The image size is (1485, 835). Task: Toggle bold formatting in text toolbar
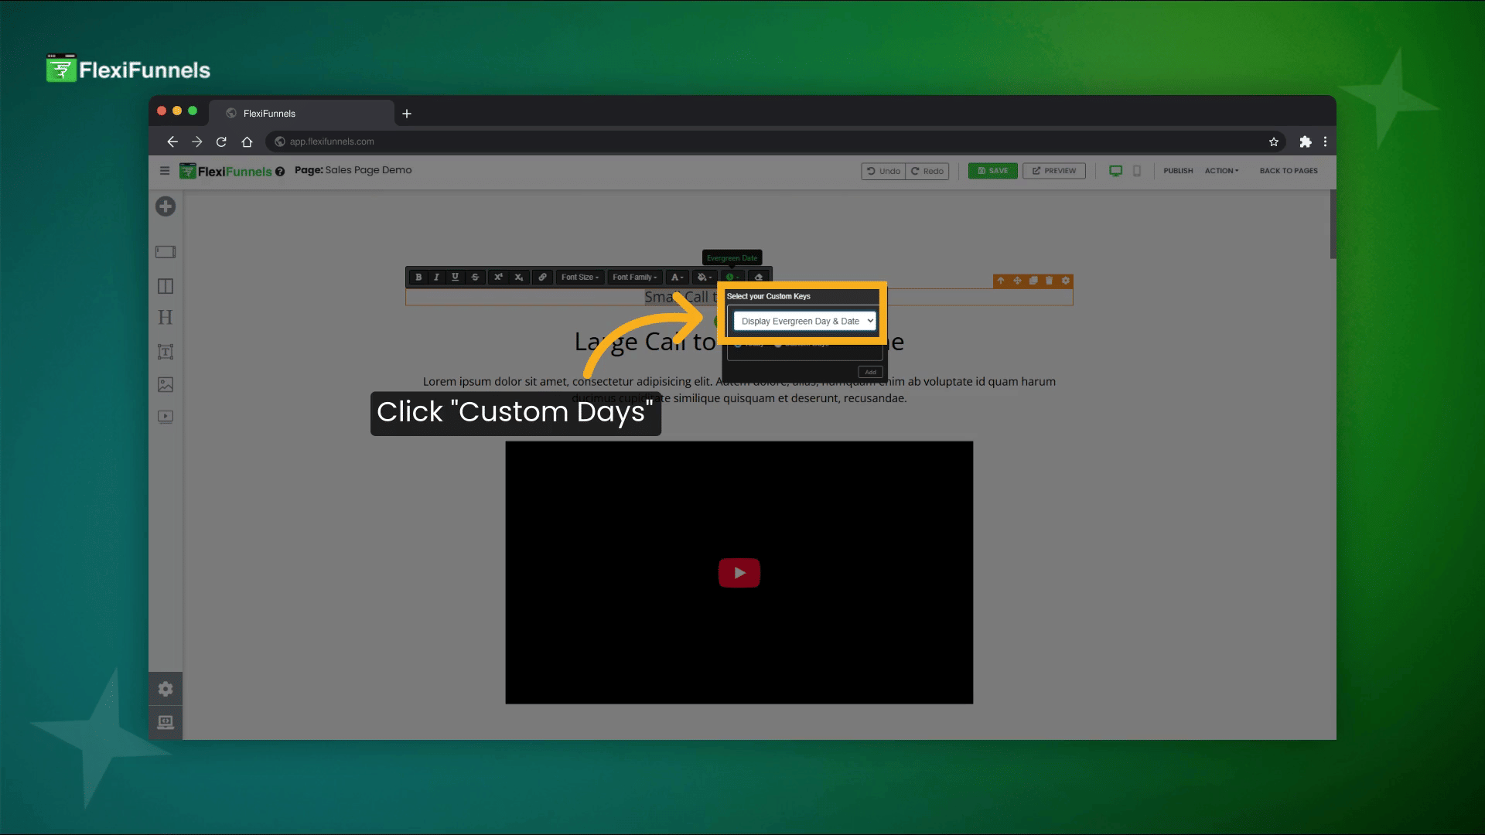418,277
